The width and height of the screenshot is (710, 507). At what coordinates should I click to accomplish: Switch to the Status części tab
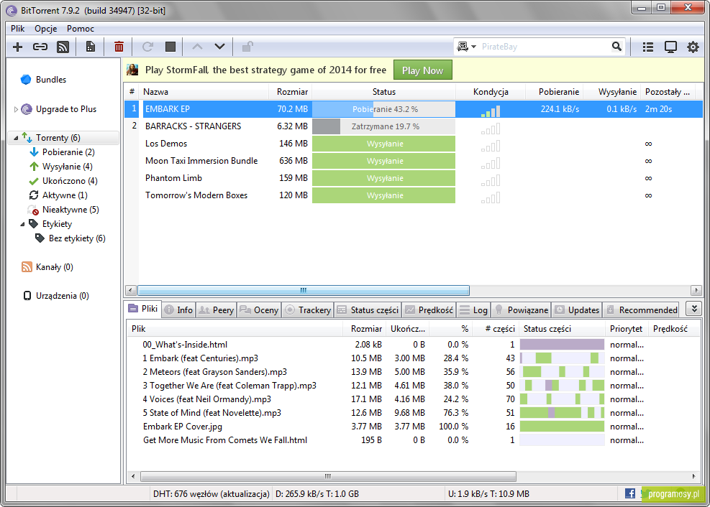point(368,310)
